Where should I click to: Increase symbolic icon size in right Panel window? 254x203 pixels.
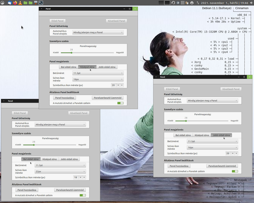coord(236,153)
